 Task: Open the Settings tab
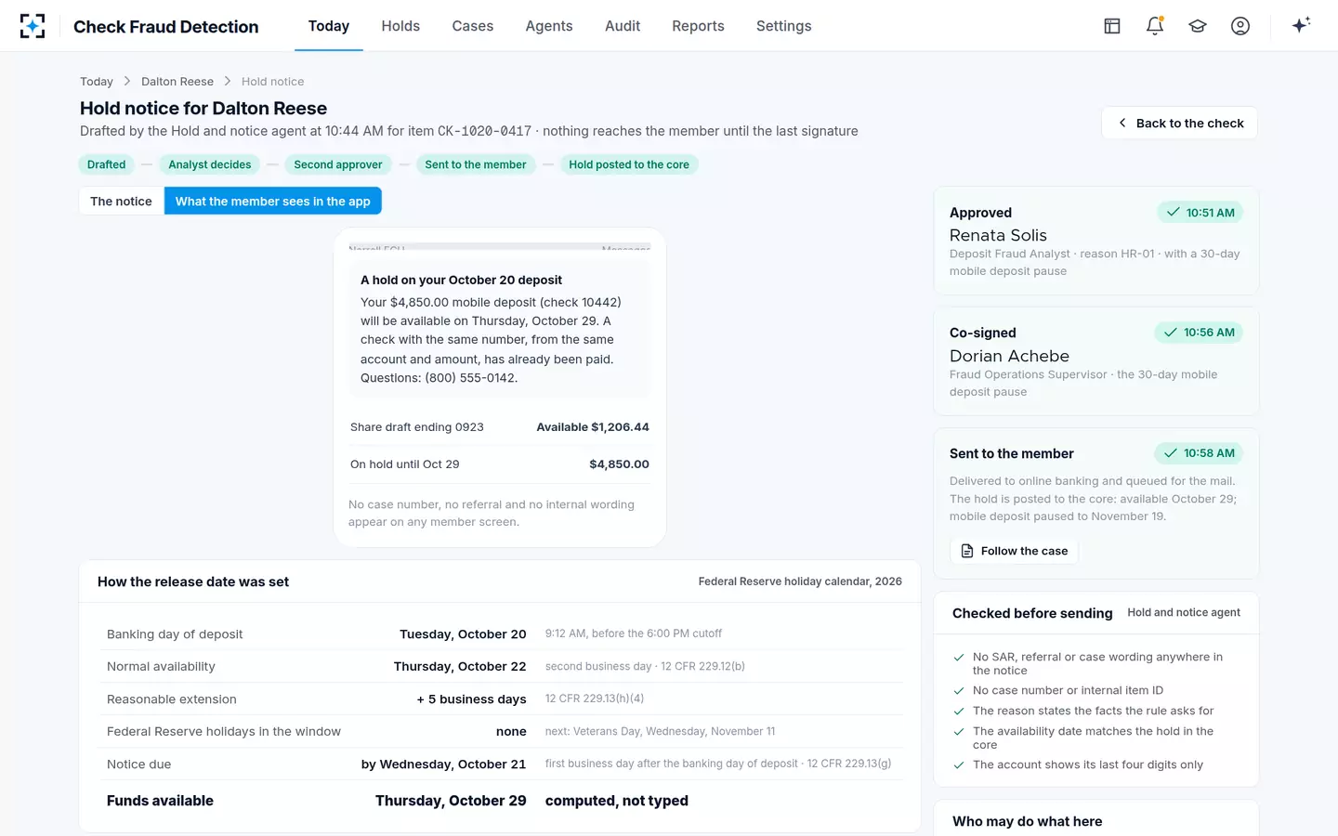point(784,26)
